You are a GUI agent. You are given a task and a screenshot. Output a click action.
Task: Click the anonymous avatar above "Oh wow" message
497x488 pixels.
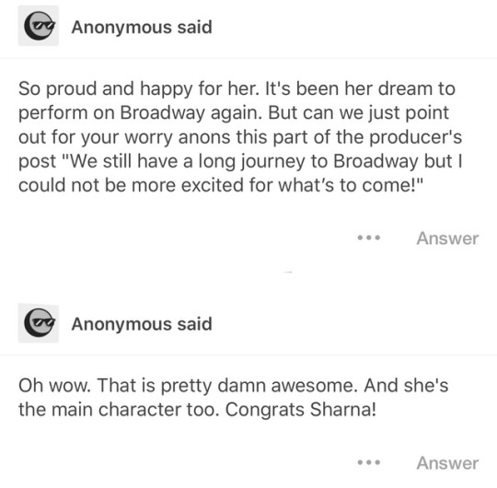point(39,323)
